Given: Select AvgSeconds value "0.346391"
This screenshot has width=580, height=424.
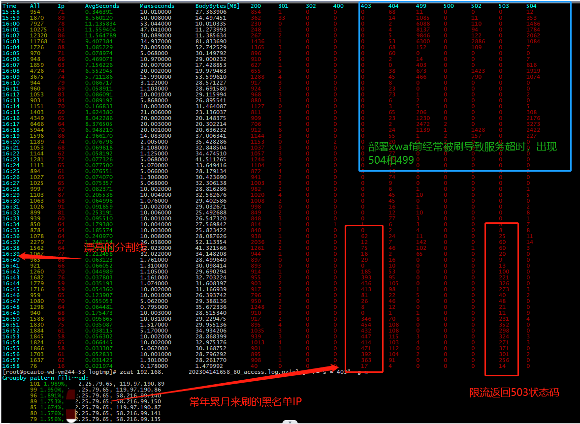Looking at the screenshot, I should coord(99,12).
